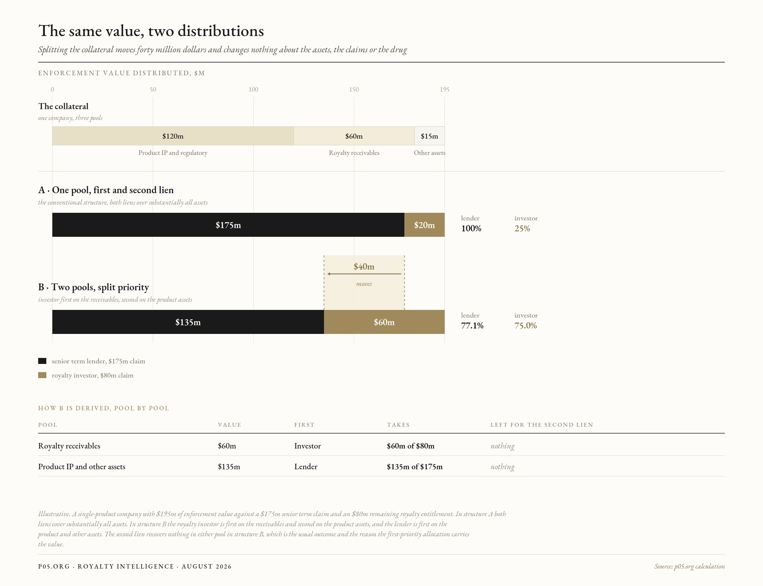
Task: Click the "Investor" cell in the table
Action: [x=307, y=446]
